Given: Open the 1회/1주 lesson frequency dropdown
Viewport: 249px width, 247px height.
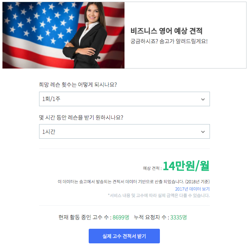Looking at the screenshot, I should 124,99.
